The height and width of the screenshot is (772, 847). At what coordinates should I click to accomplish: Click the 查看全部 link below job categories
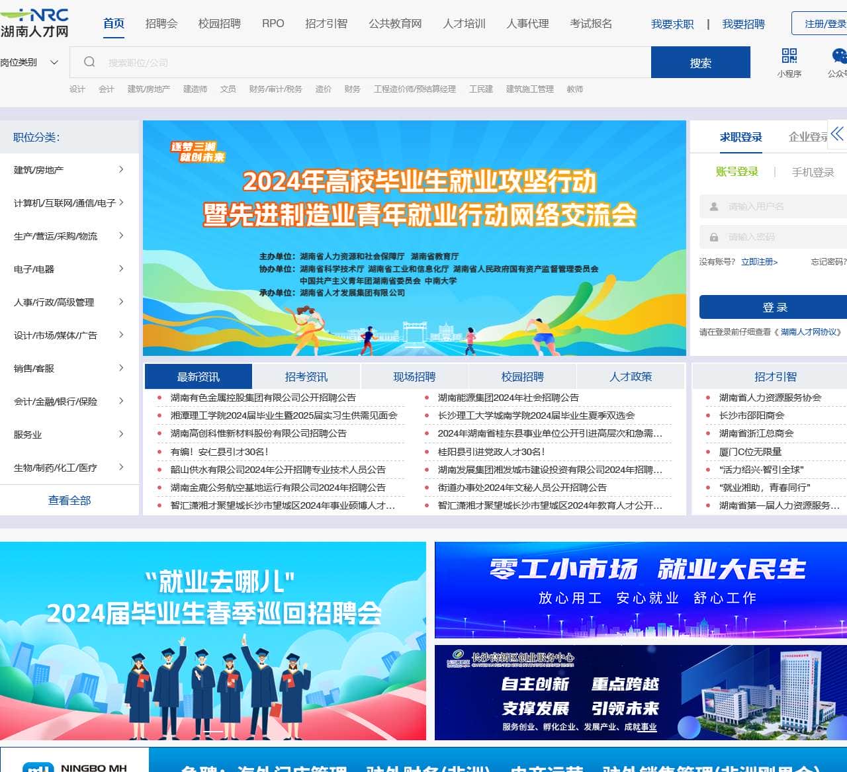click(69, 500)
